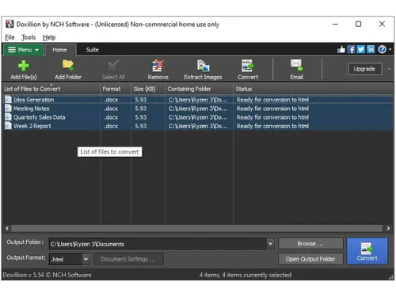Click Meeting Notes status 'Ready for conversion to html'

point(272,109)
